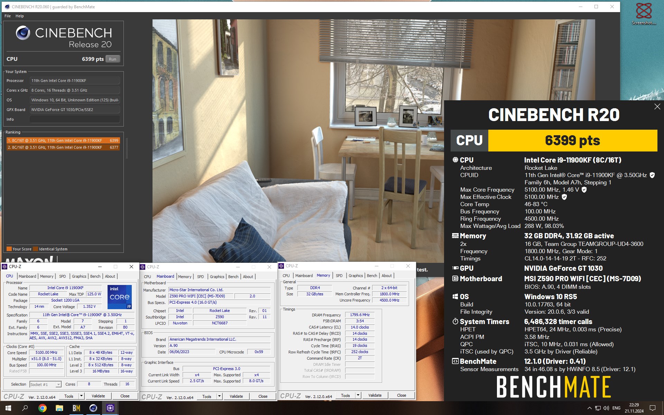Click Close button in third CPU-Z window
Viewport: 664px width, 415px height.
(x=402, y=395)
